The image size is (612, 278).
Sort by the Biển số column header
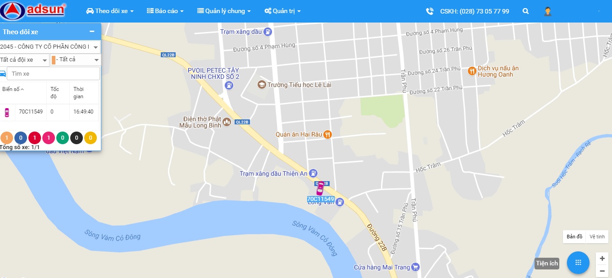point(13,89)
